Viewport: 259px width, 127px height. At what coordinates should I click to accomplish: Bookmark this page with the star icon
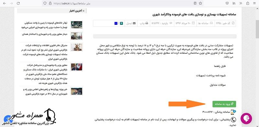[x=200, y=3]
